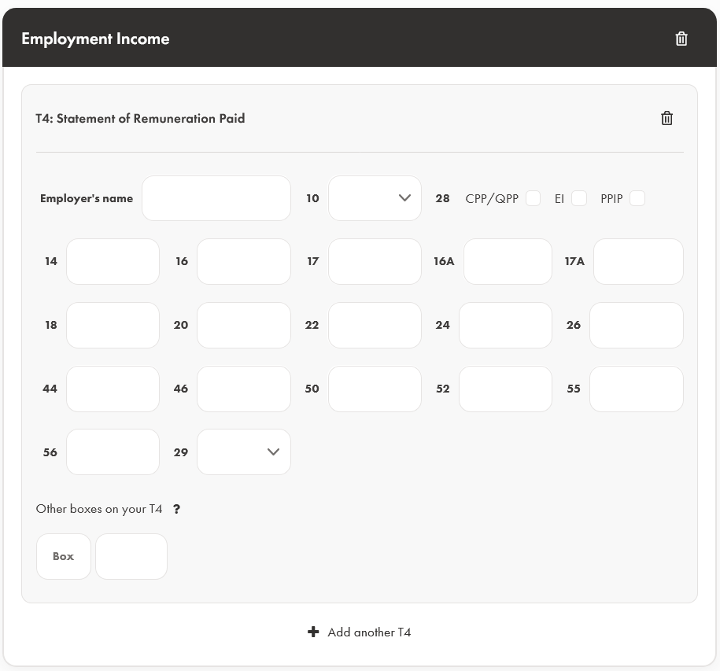Expand the box 29 dropdown

point(244,452)
